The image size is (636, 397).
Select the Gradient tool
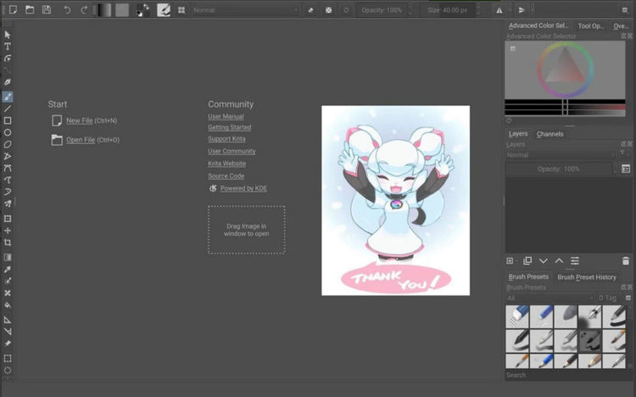pyautogui.click(x=8, y=257)
